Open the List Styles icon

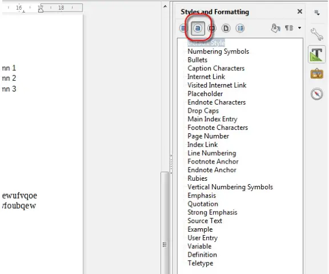(x=240, y=28)
